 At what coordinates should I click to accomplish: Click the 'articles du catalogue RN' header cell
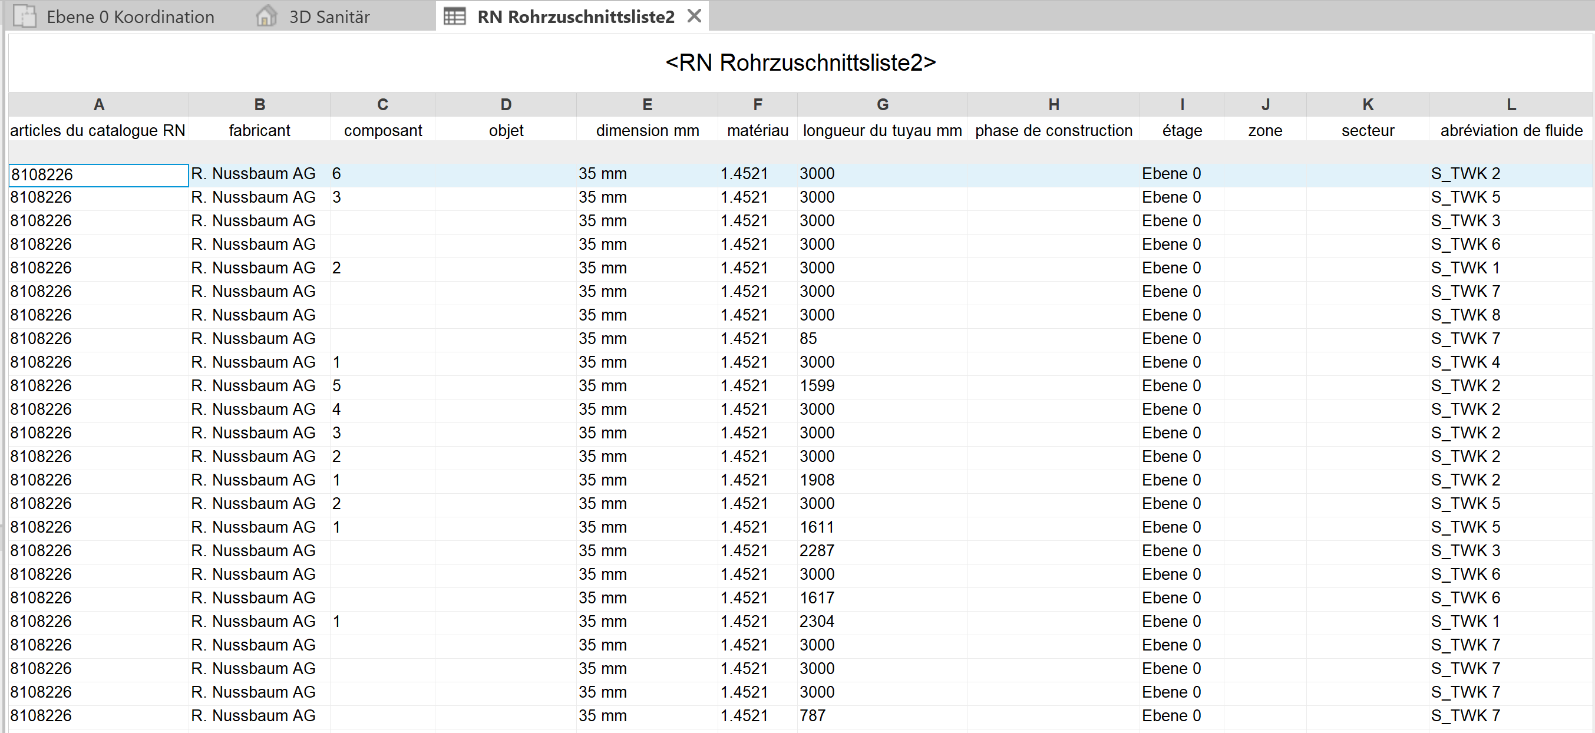[x=98, y=131]
